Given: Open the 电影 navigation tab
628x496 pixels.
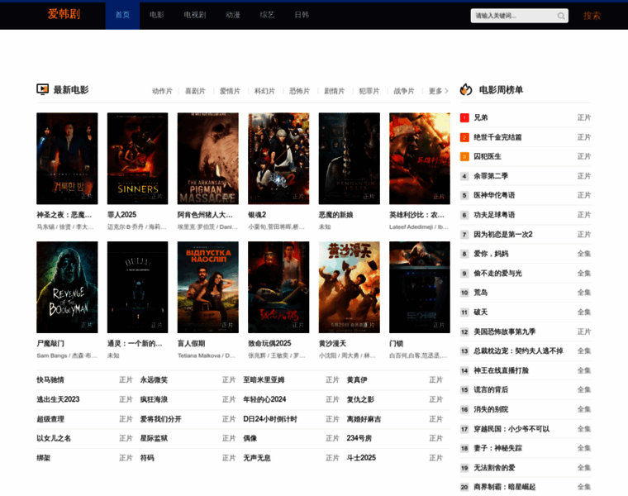Looking at the screenshot, I should coord(157,15).
